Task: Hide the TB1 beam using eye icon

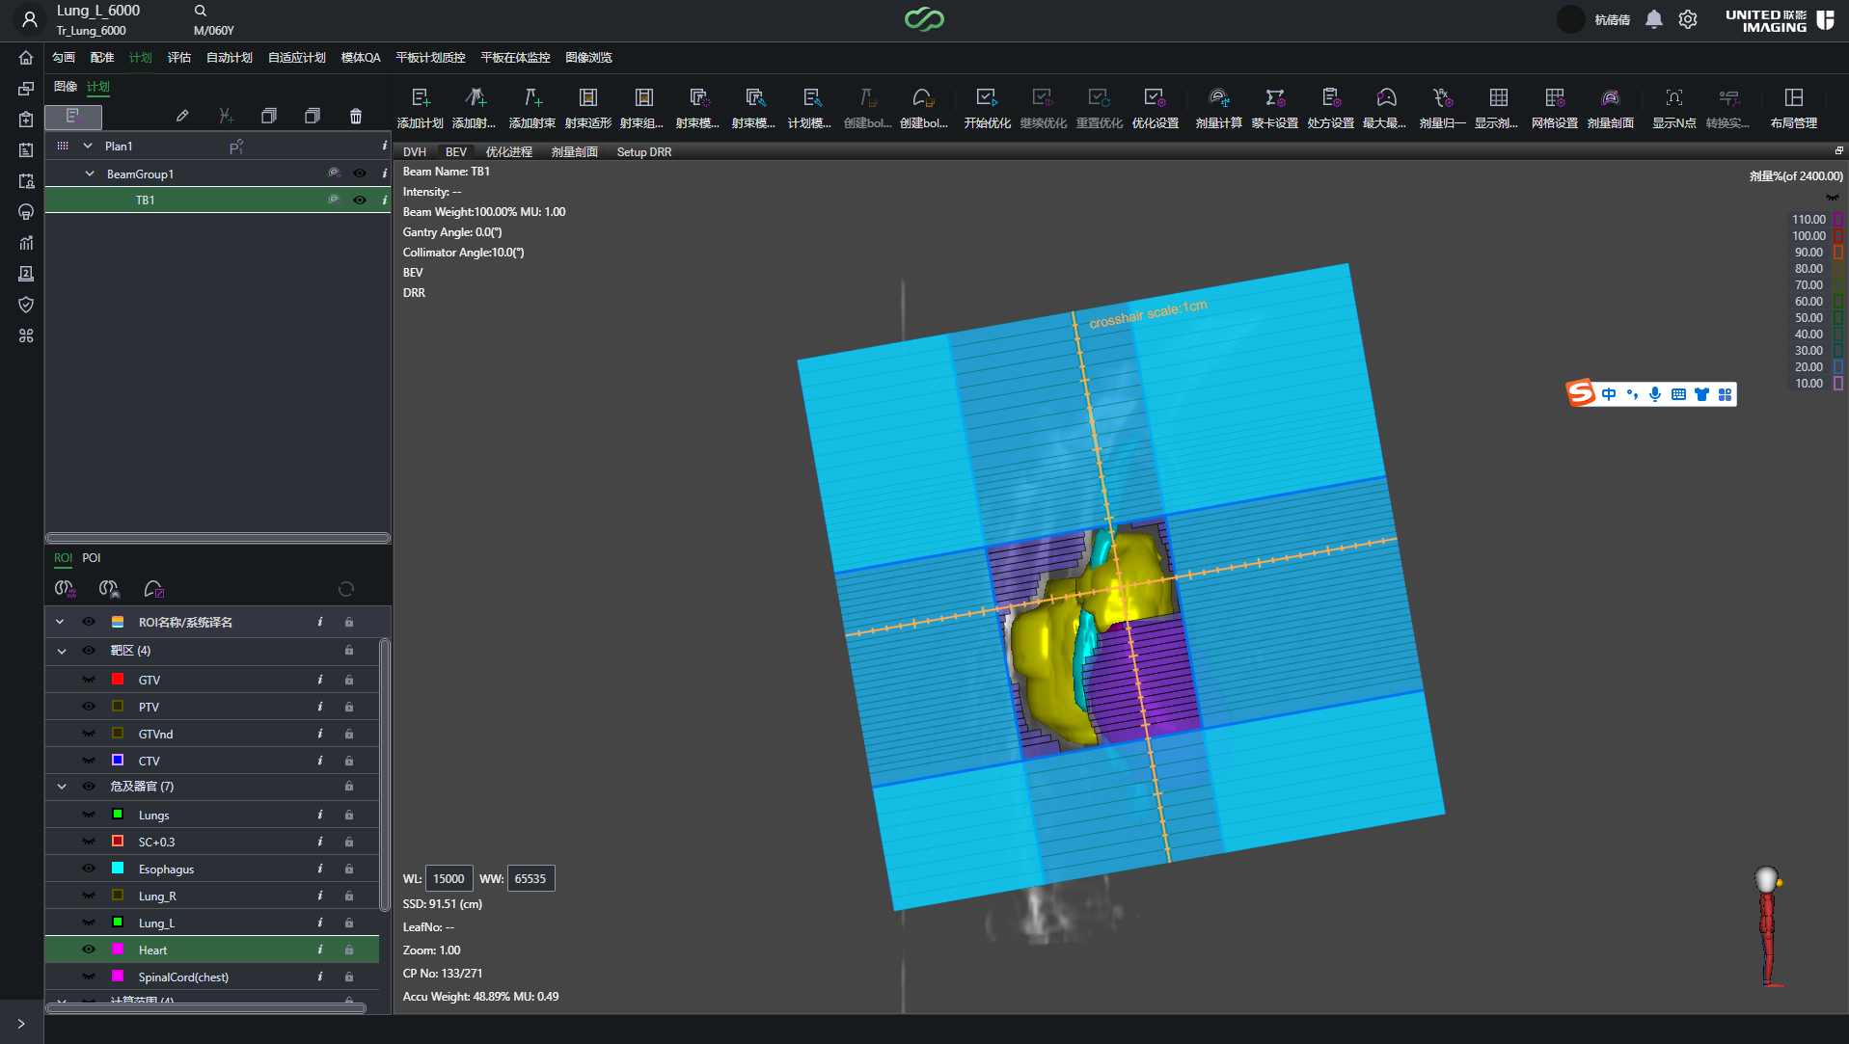Action: [x=360, y=201]
